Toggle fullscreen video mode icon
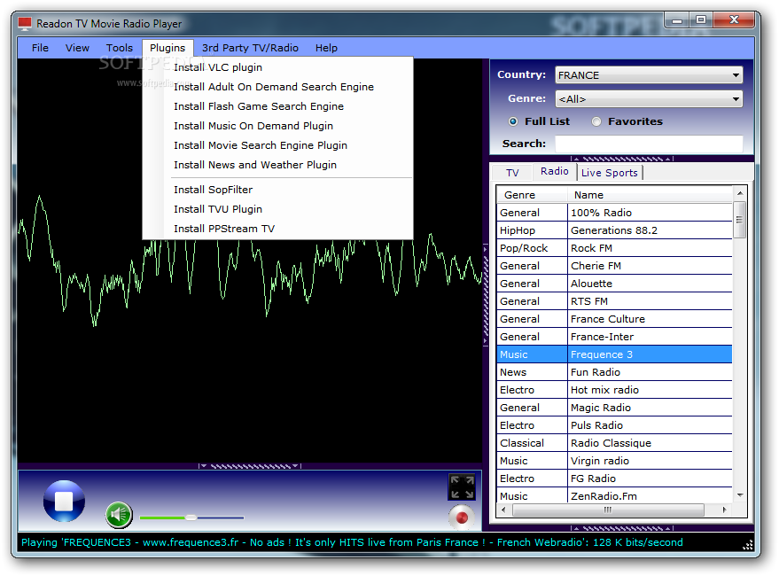The image size is (779, 576). point(462,487)
